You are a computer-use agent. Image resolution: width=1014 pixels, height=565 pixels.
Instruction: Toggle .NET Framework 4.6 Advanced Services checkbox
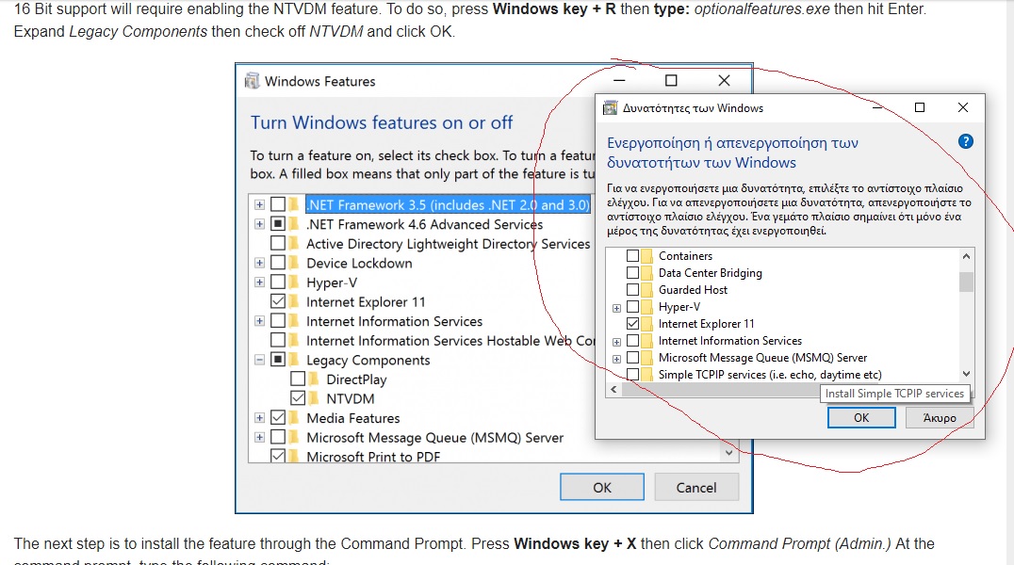pyautogui.click(x=278, y=224)
